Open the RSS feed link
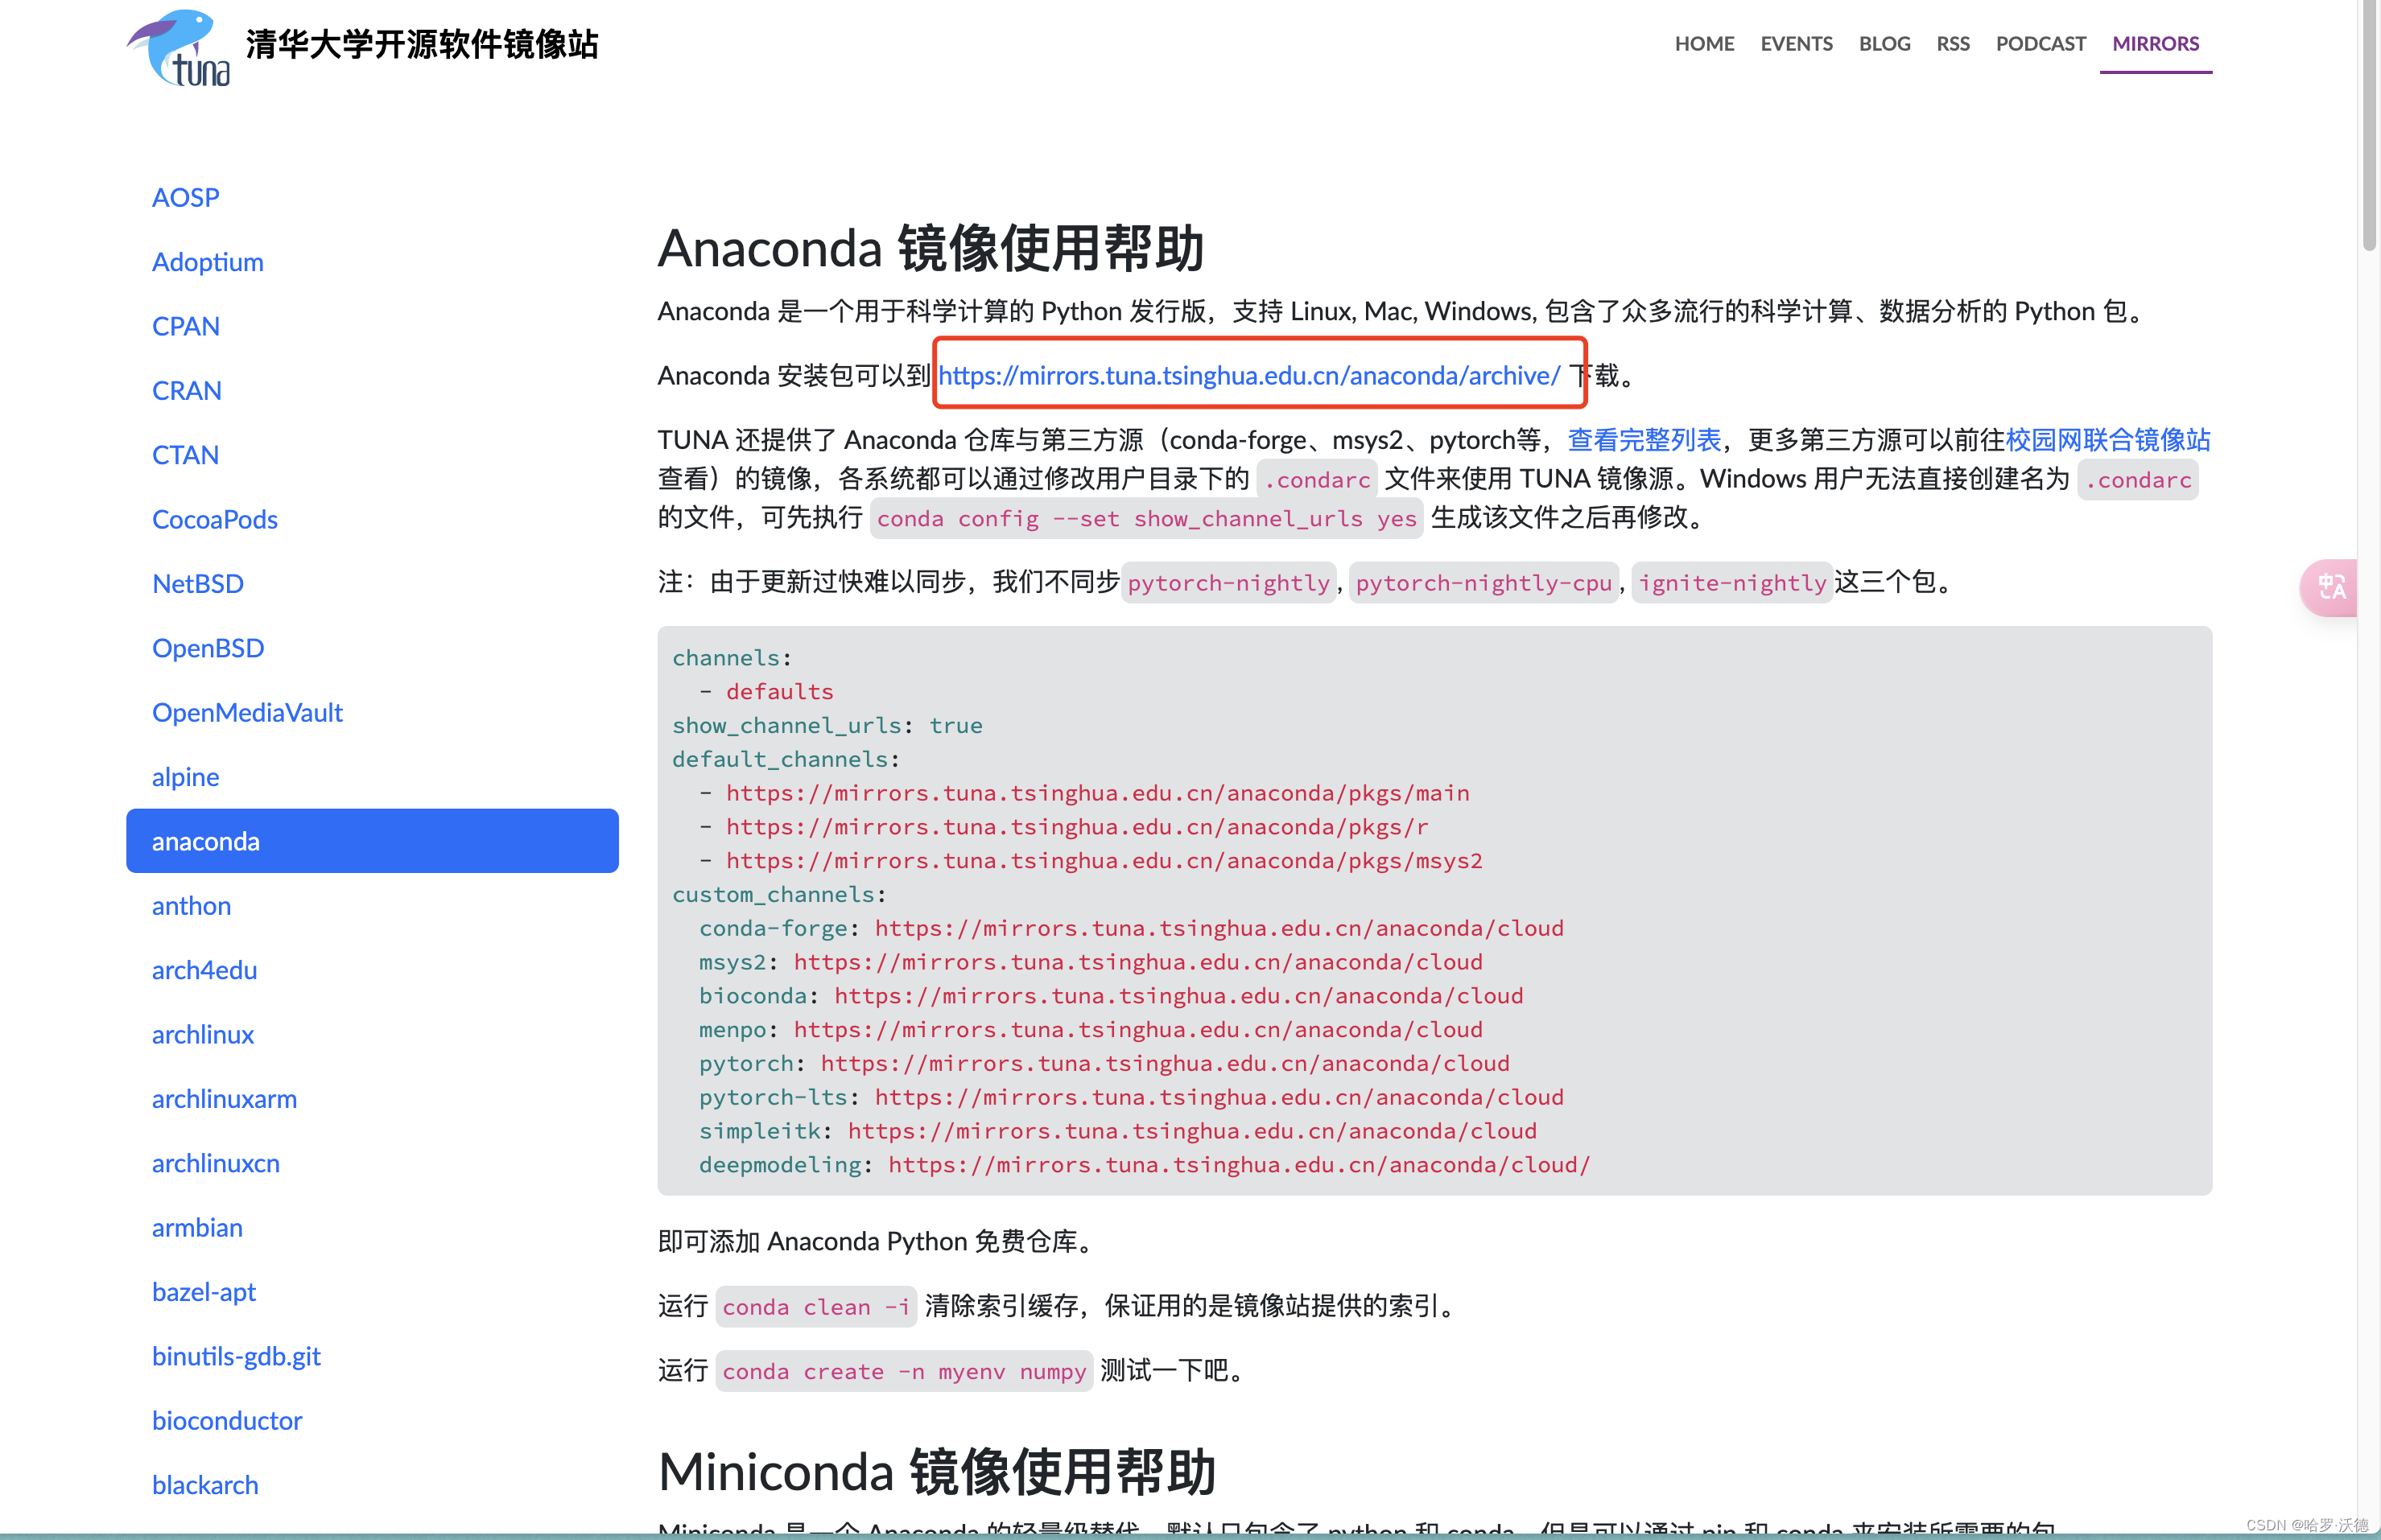This screenshot has width=2381, height=1540. pyautogui.click(x=1952, y=44)
